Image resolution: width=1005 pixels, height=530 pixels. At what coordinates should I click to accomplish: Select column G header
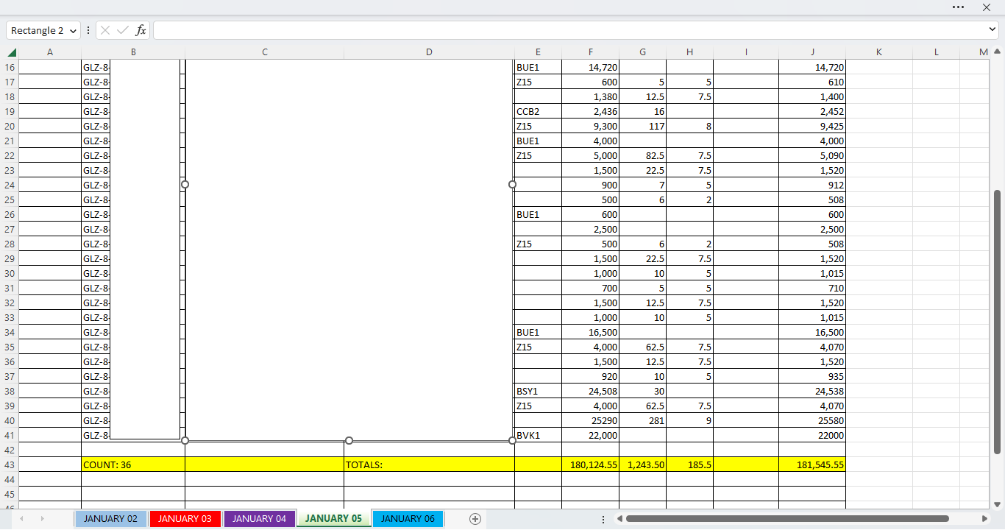point(642,52)
